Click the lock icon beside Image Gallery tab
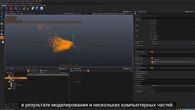 (71, 68)
